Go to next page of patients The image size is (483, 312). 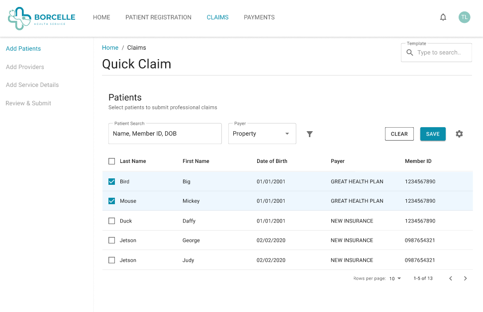pyautogui.click(x=465, y=279)
